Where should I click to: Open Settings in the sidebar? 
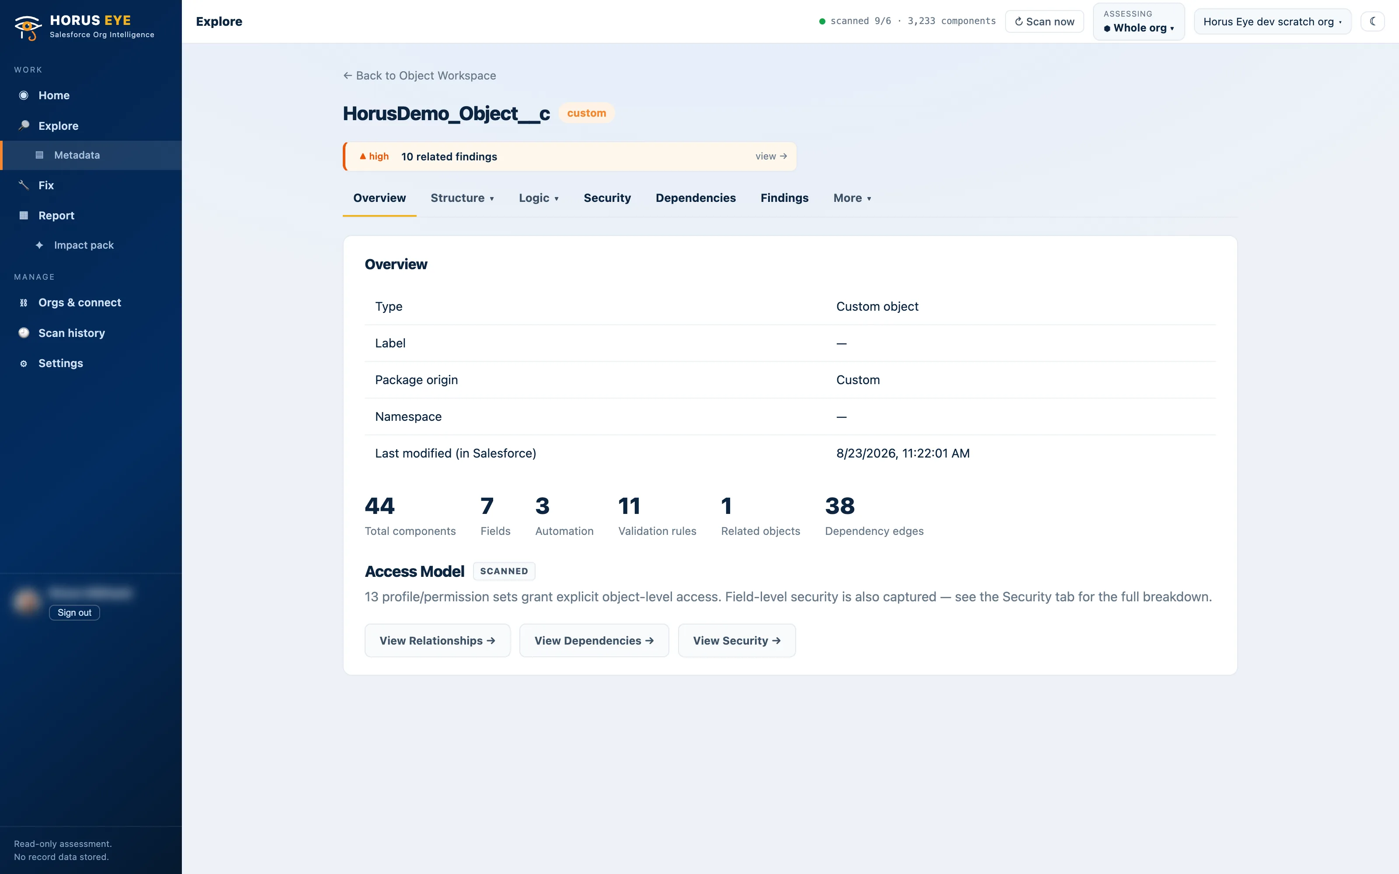point(91,364)
